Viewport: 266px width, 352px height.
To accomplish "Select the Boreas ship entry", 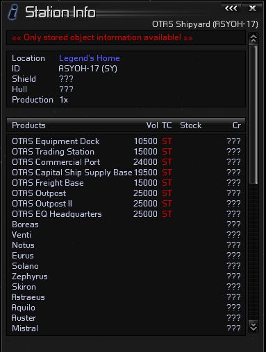I will click(x=126, y=225).
